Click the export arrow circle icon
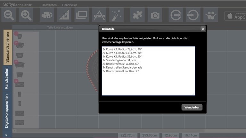This screenshot has height=138, width=246. pos(176,15)
